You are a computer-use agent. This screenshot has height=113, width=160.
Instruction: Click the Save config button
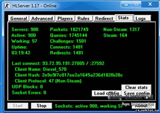pos(136,93)
